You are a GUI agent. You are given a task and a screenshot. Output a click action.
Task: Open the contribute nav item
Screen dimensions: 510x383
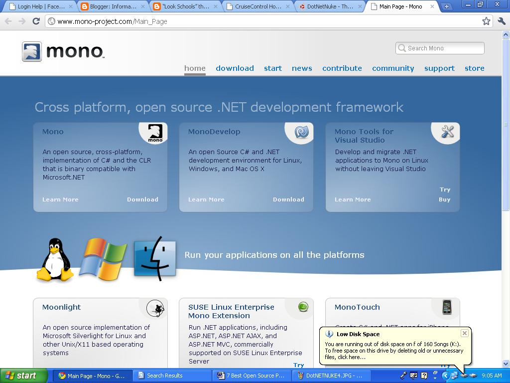click(x=342, y=68)
